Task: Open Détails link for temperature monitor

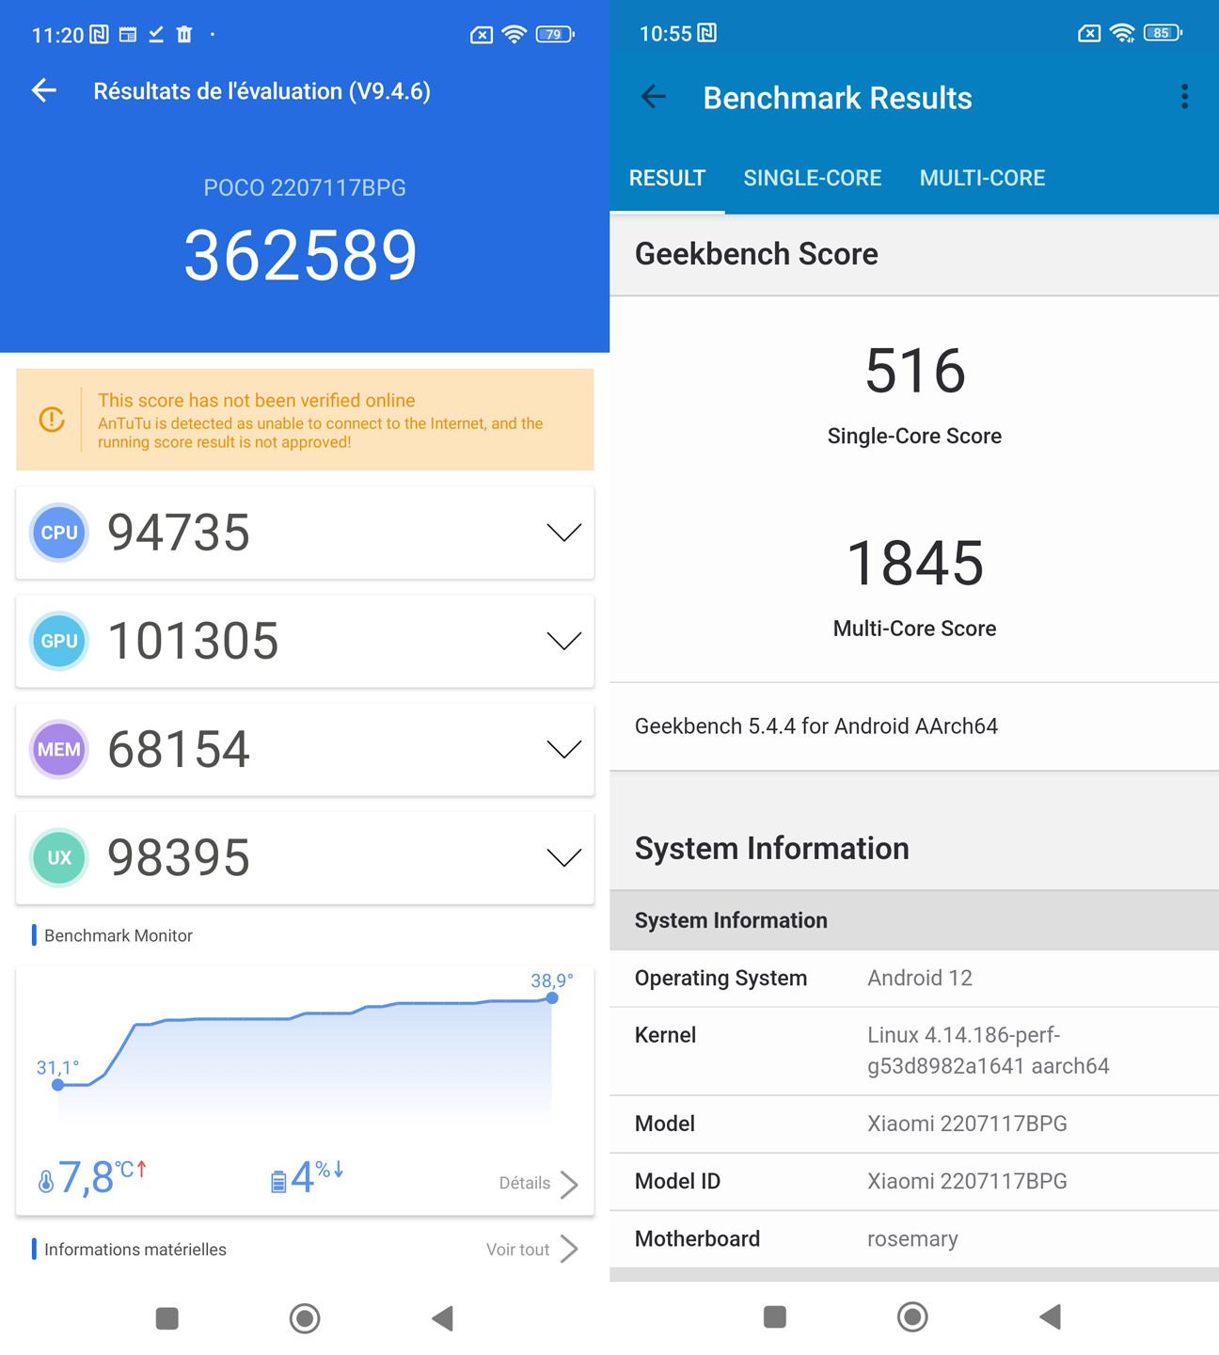Action: click(x=525, y=1183)
